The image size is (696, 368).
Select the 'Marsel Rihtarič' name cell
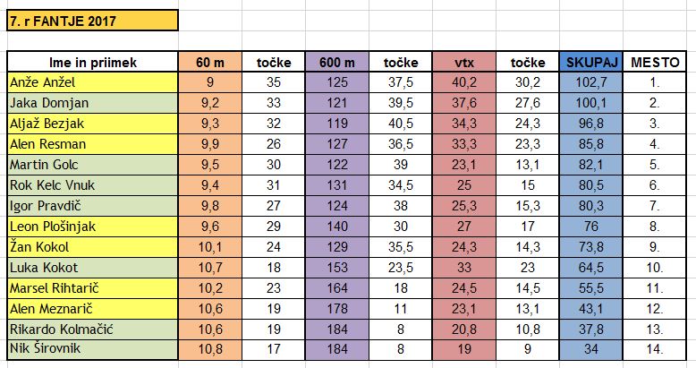(92, 288)
